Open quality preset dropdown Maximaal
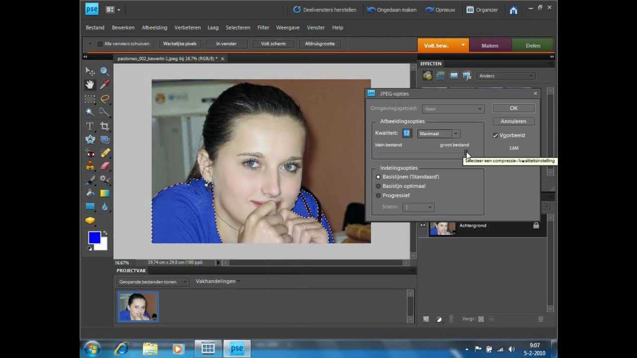This screenshot has height=358, width=637. (x=438, y=133)
